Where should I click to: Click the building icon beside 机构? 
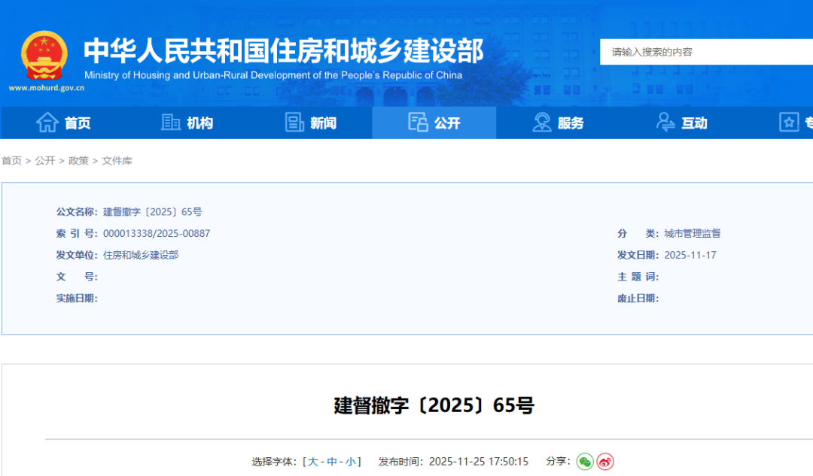pos(171,123)
